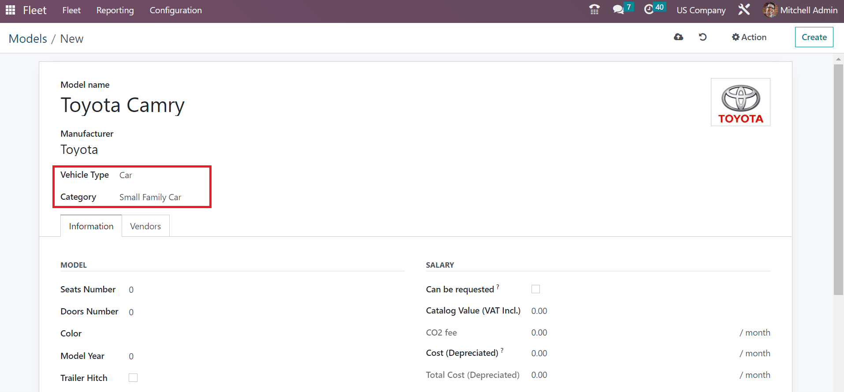Image resolution: width=844 pixels, height=392 pixels.
Task: Toggle the Can be requested checkbox
Action: pos(535,289)
